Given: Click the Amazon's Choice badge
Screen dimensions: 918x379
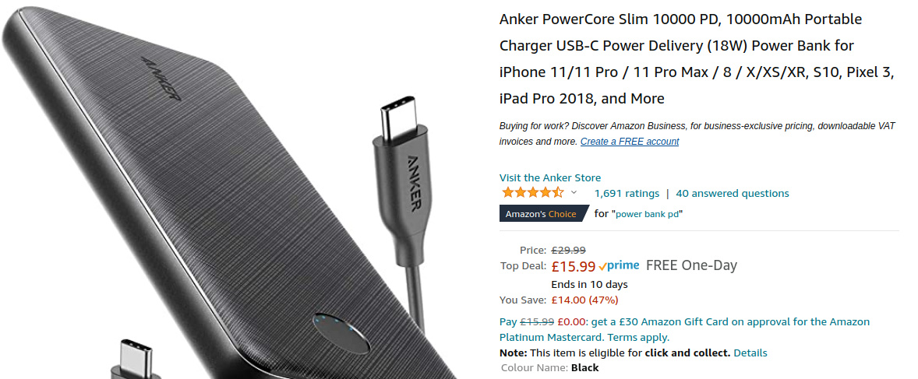Looking at the screenshot, I should click(x=544, y=214).
